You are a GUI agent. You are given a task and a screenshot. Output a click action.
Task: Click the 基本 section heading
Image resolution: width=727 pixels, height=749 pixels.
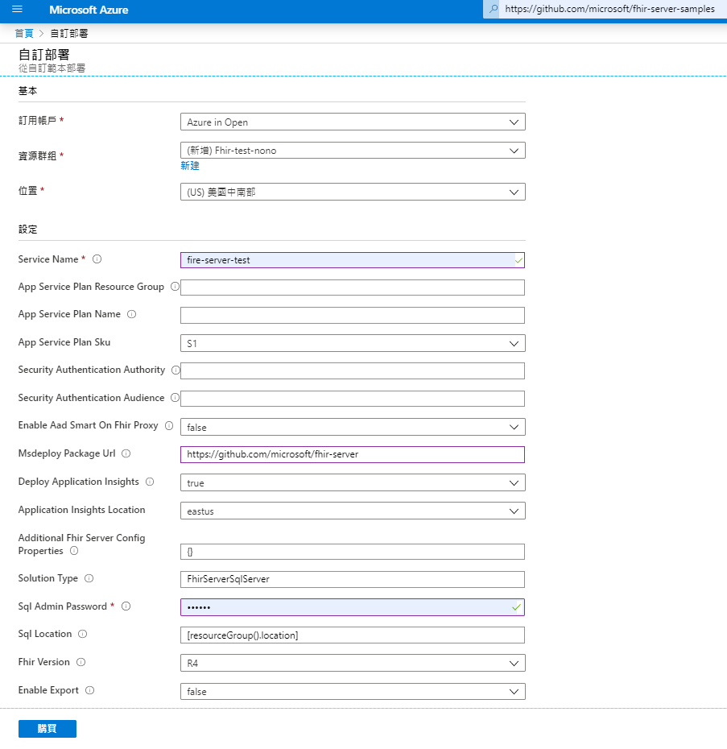[27, 91]
